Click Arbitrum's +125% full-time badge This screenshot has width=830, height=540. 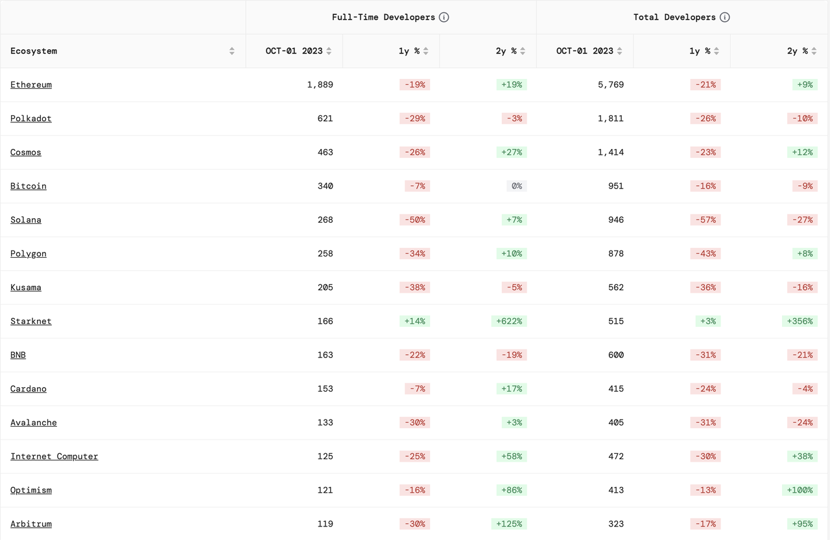click(x=509, y=524)
